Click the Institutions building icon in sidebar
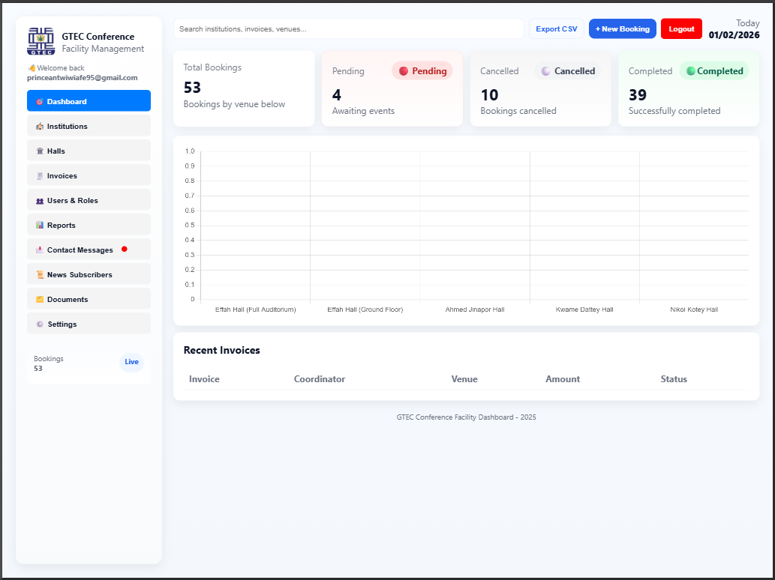 click(40, 127)
